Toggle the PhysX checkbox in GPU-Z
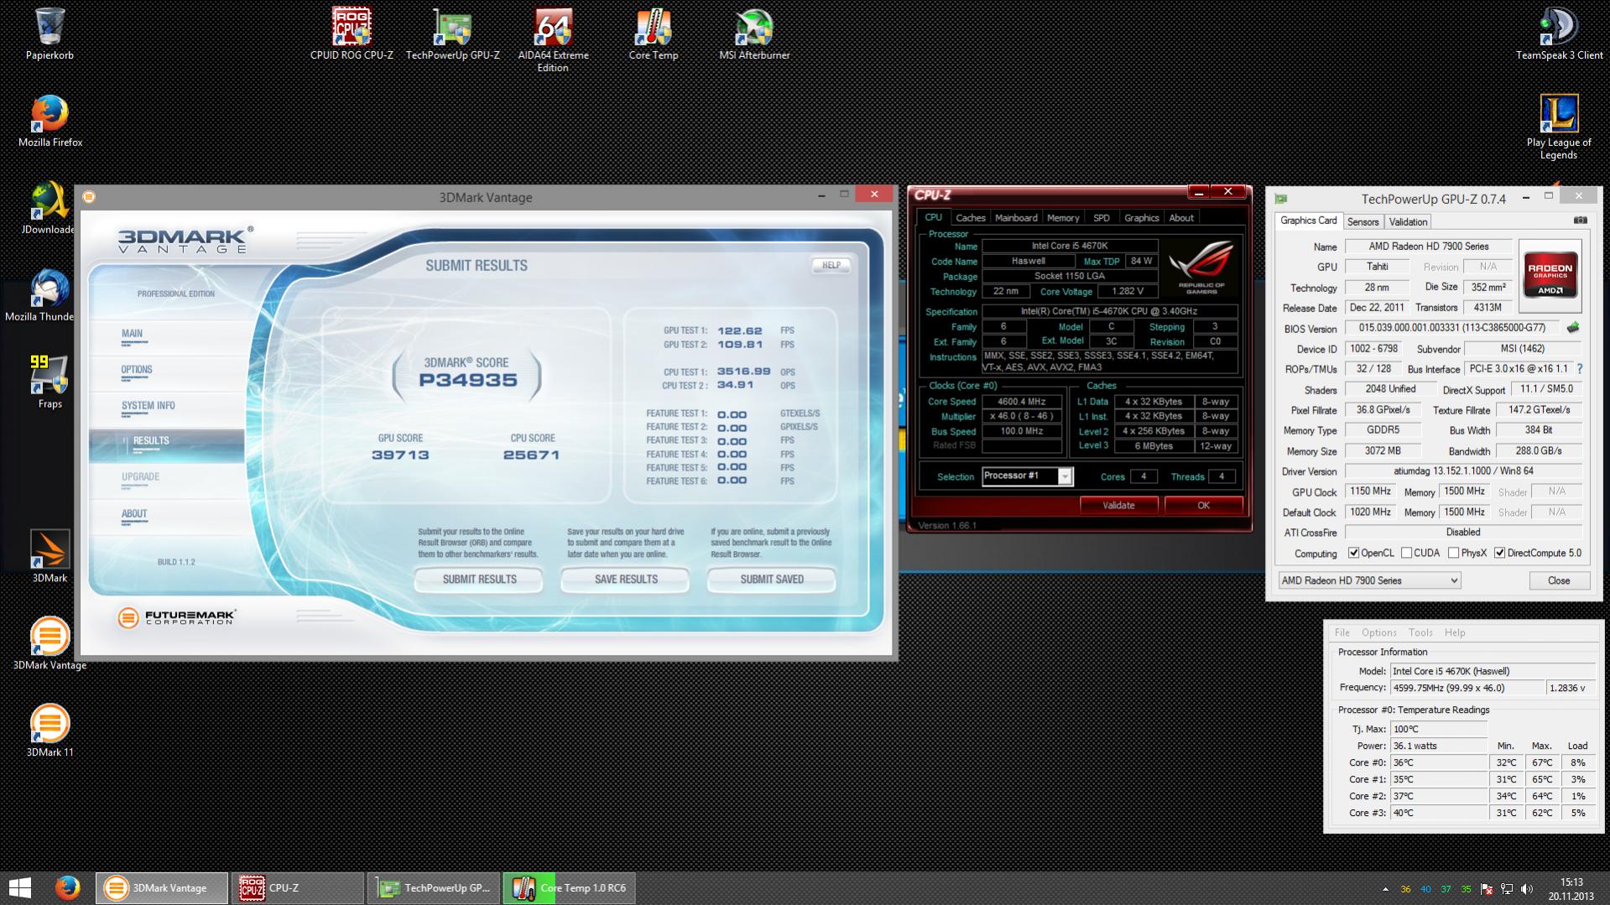The image size is (1610, 905). [x=1454, y=554]
